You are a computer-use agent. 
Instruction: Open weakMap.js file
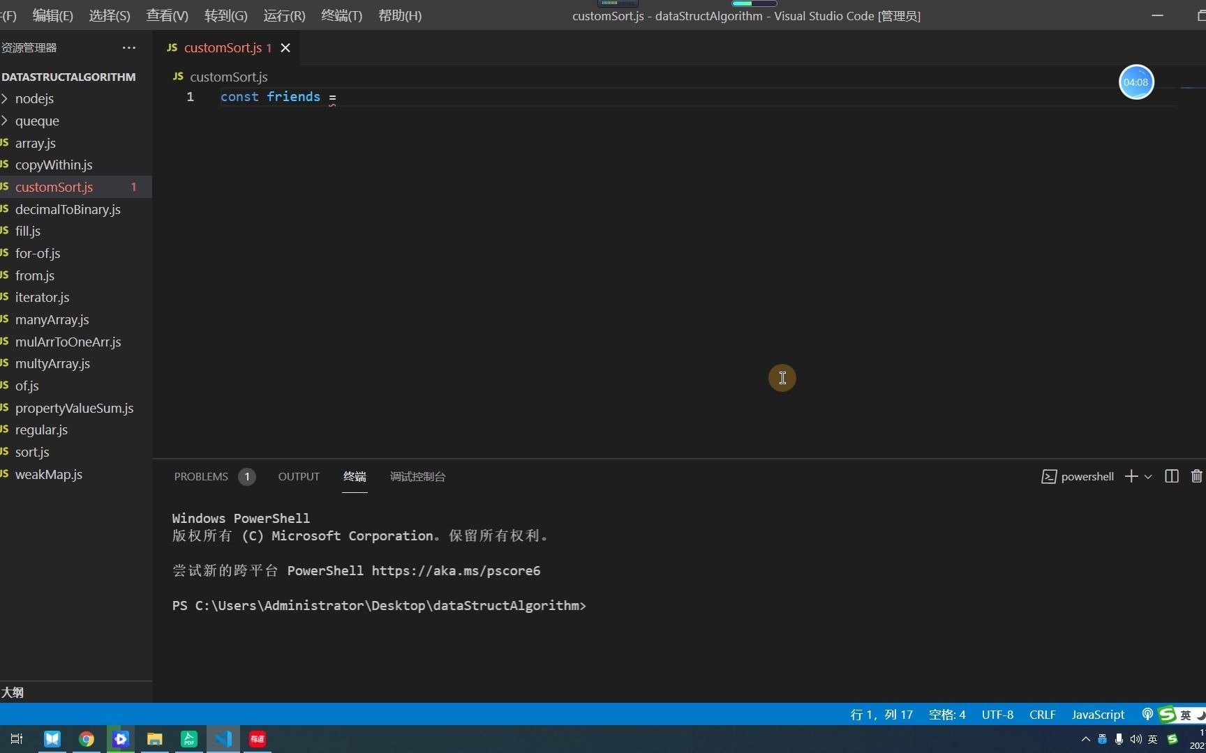(x=75, y=474)
